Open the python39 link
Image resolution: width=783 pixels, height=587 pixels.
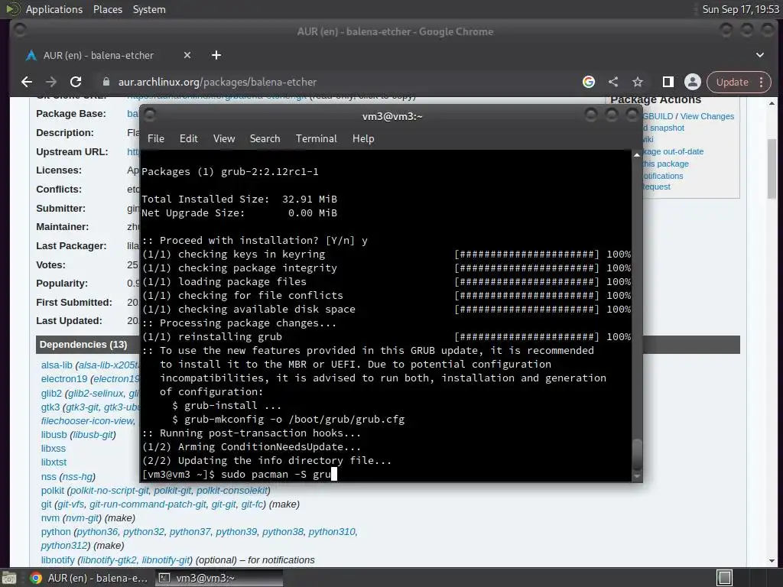click(x=236, y=532)
